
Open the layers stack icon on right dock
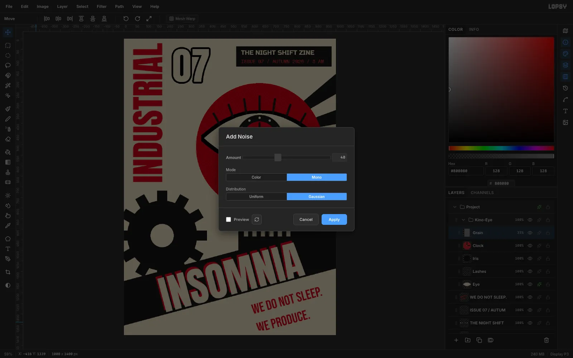point(565,65)
